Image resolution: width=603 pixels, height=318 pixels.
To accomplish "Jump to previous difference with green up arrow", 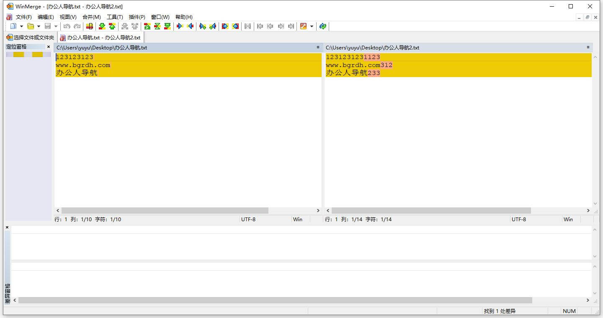I will click(112, 26).
